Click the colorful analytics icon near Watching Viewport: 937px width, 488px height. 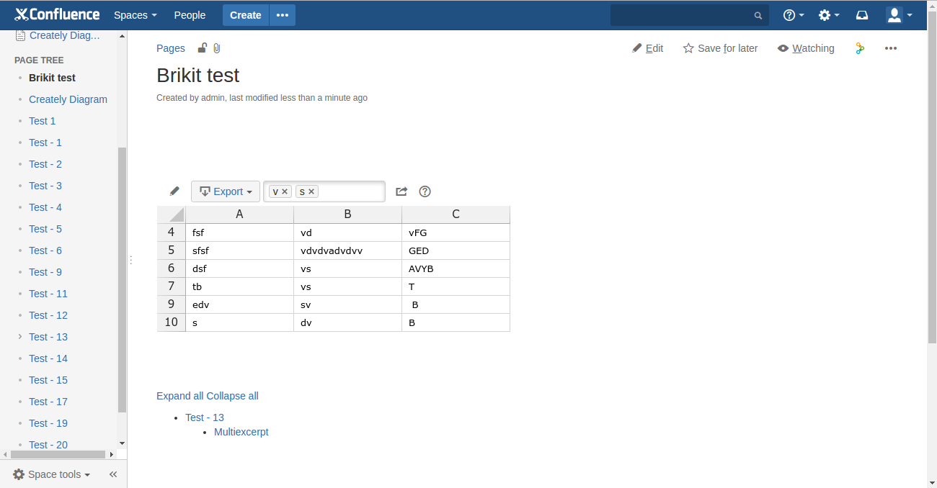(859, 48)
